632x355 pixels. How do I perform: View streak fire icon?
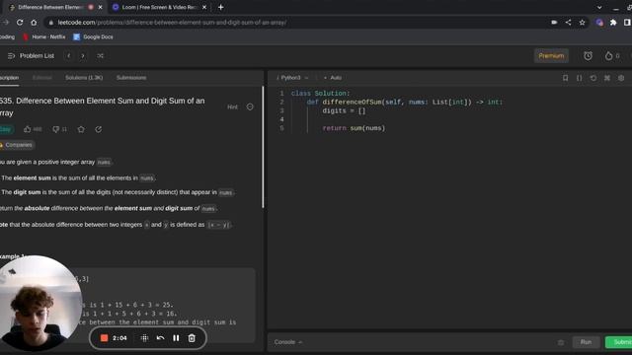pyautogui.click(x=608, y=56)
